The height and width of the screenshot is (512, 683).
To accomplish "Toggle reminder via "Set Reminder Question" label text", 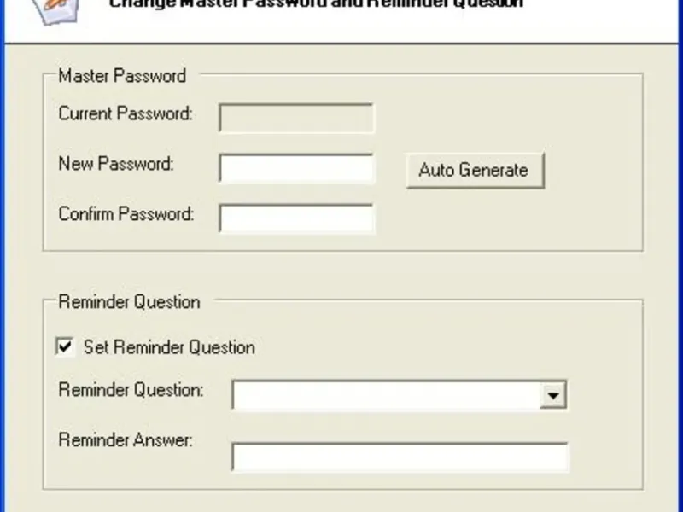I will click(169, 347).
